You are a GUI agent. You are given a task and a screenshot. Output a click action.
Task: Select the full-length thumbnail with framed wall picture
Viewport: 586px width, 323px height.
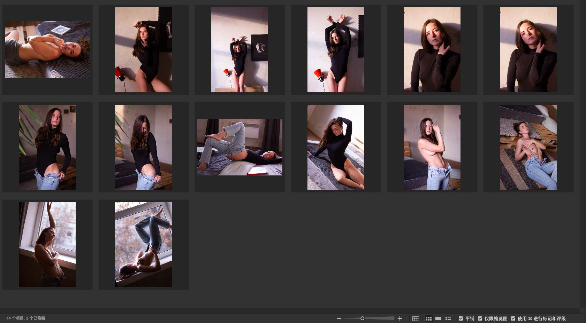(239, 50)
